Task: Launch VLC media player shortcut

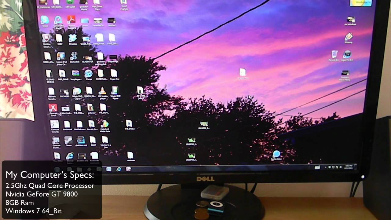Action: click(102, 93)
